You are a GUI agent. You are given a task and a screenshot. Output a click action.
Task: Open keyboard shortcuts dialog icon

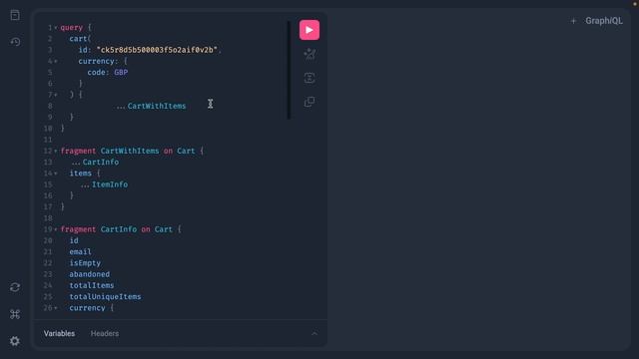[x=15, y=314]
